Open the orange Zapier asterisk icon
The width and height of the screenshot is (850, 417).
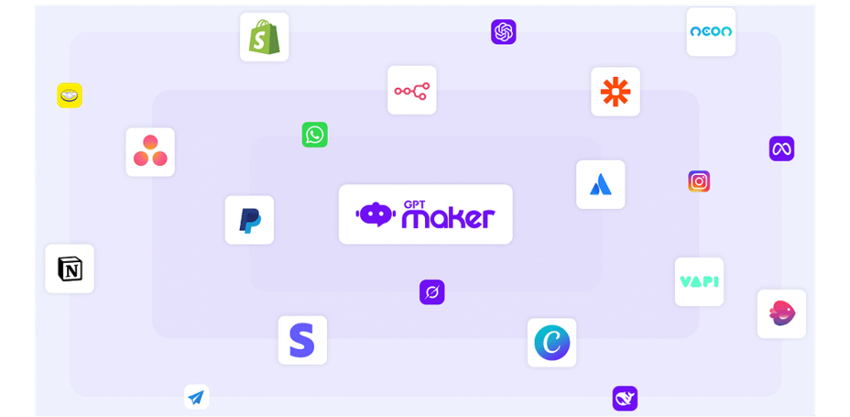[x=615, y=91]
